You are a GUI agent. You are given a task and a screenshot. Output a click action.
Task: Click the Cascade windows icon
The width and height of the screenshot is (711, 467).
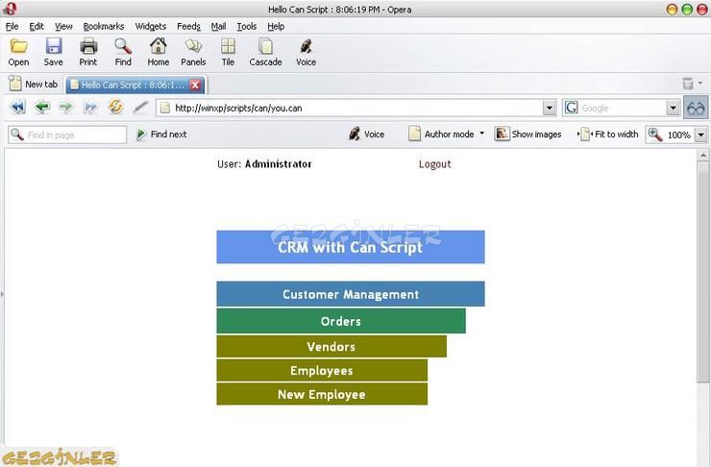[265, 46]
